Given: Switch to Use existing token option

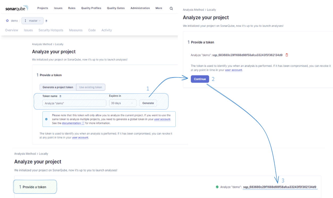Looking at the screenshot, I should (91, 87).
